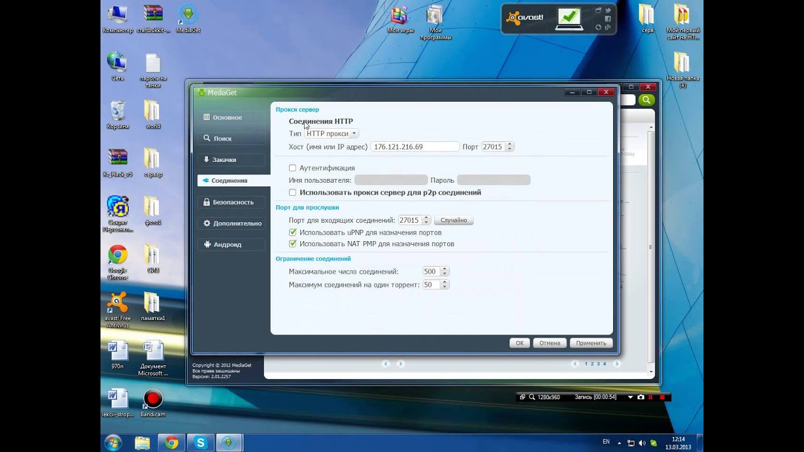Image resolution: width=804 pixels, height=452 pixels.
Task: Click the green search button in MediaGet window
Action: 646,100
